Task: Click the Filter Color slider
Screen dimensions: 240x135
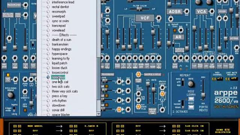Action: 139,9
